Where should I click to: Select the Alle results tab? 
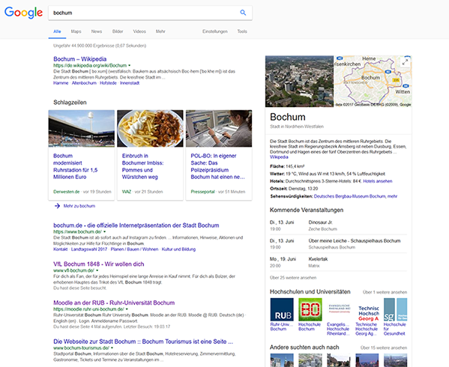(x=57, y=31)
